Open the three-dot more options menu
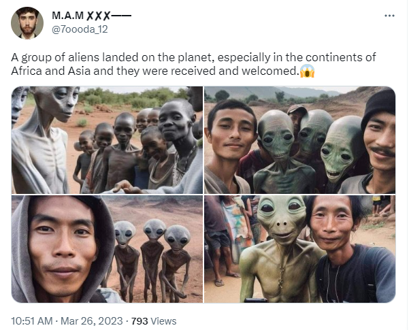Image resolution: width=409 pixels, height=330 pixels. [x=389, y=16]
